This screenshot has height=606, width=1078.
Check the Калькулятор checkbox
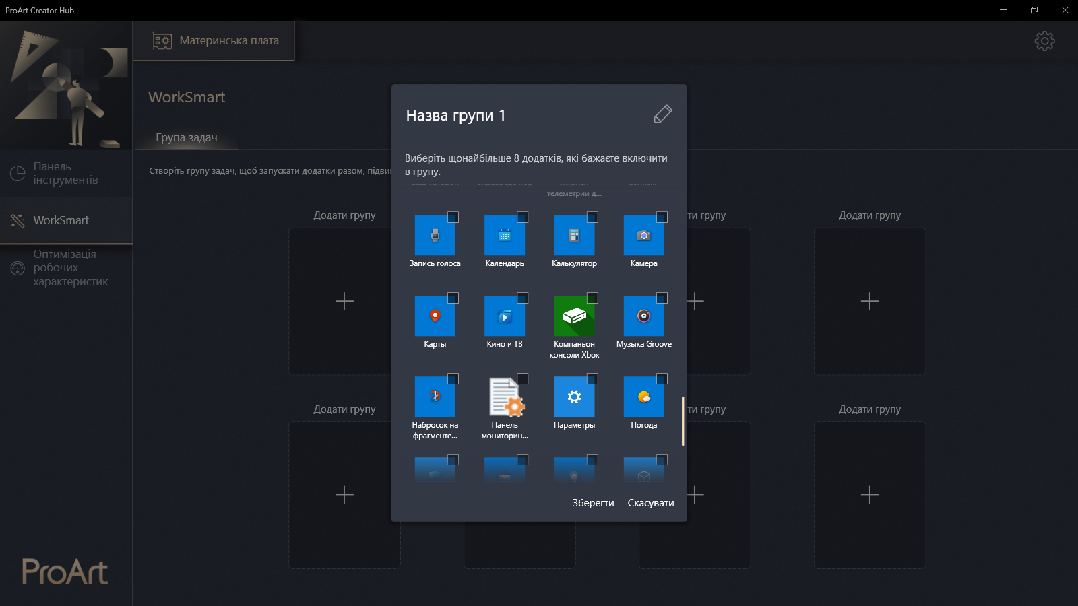pos(592,217)
